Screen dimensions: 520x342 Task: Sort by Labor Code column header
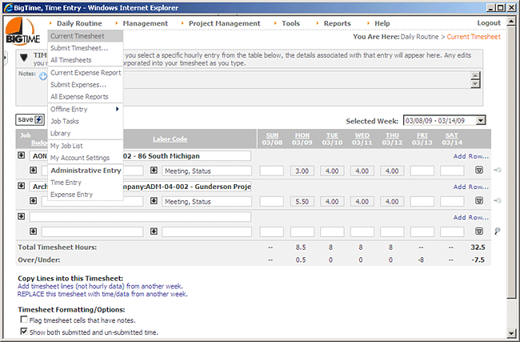pos(170,139)
